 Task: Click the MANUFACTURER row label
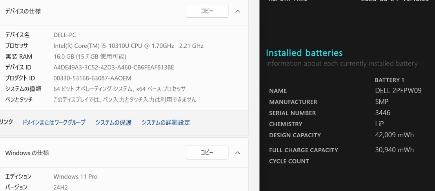293,102
